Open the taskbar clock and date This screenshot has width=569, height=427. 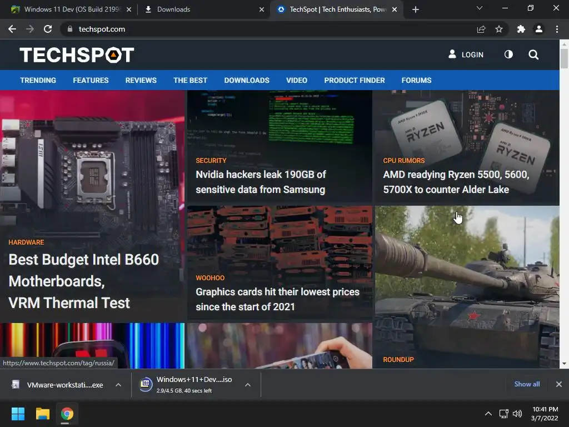pyautogui.click(x=545, y=414)
